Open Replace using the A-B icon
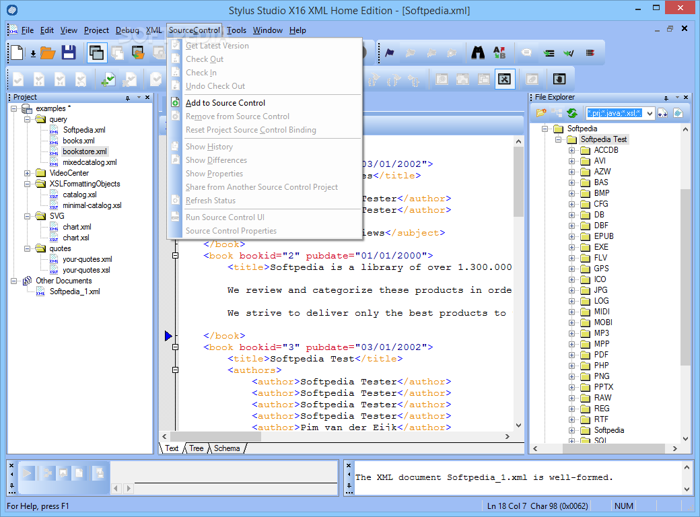Image resolution: width=700 pixels, height=517 pixels. pos(499,53)
